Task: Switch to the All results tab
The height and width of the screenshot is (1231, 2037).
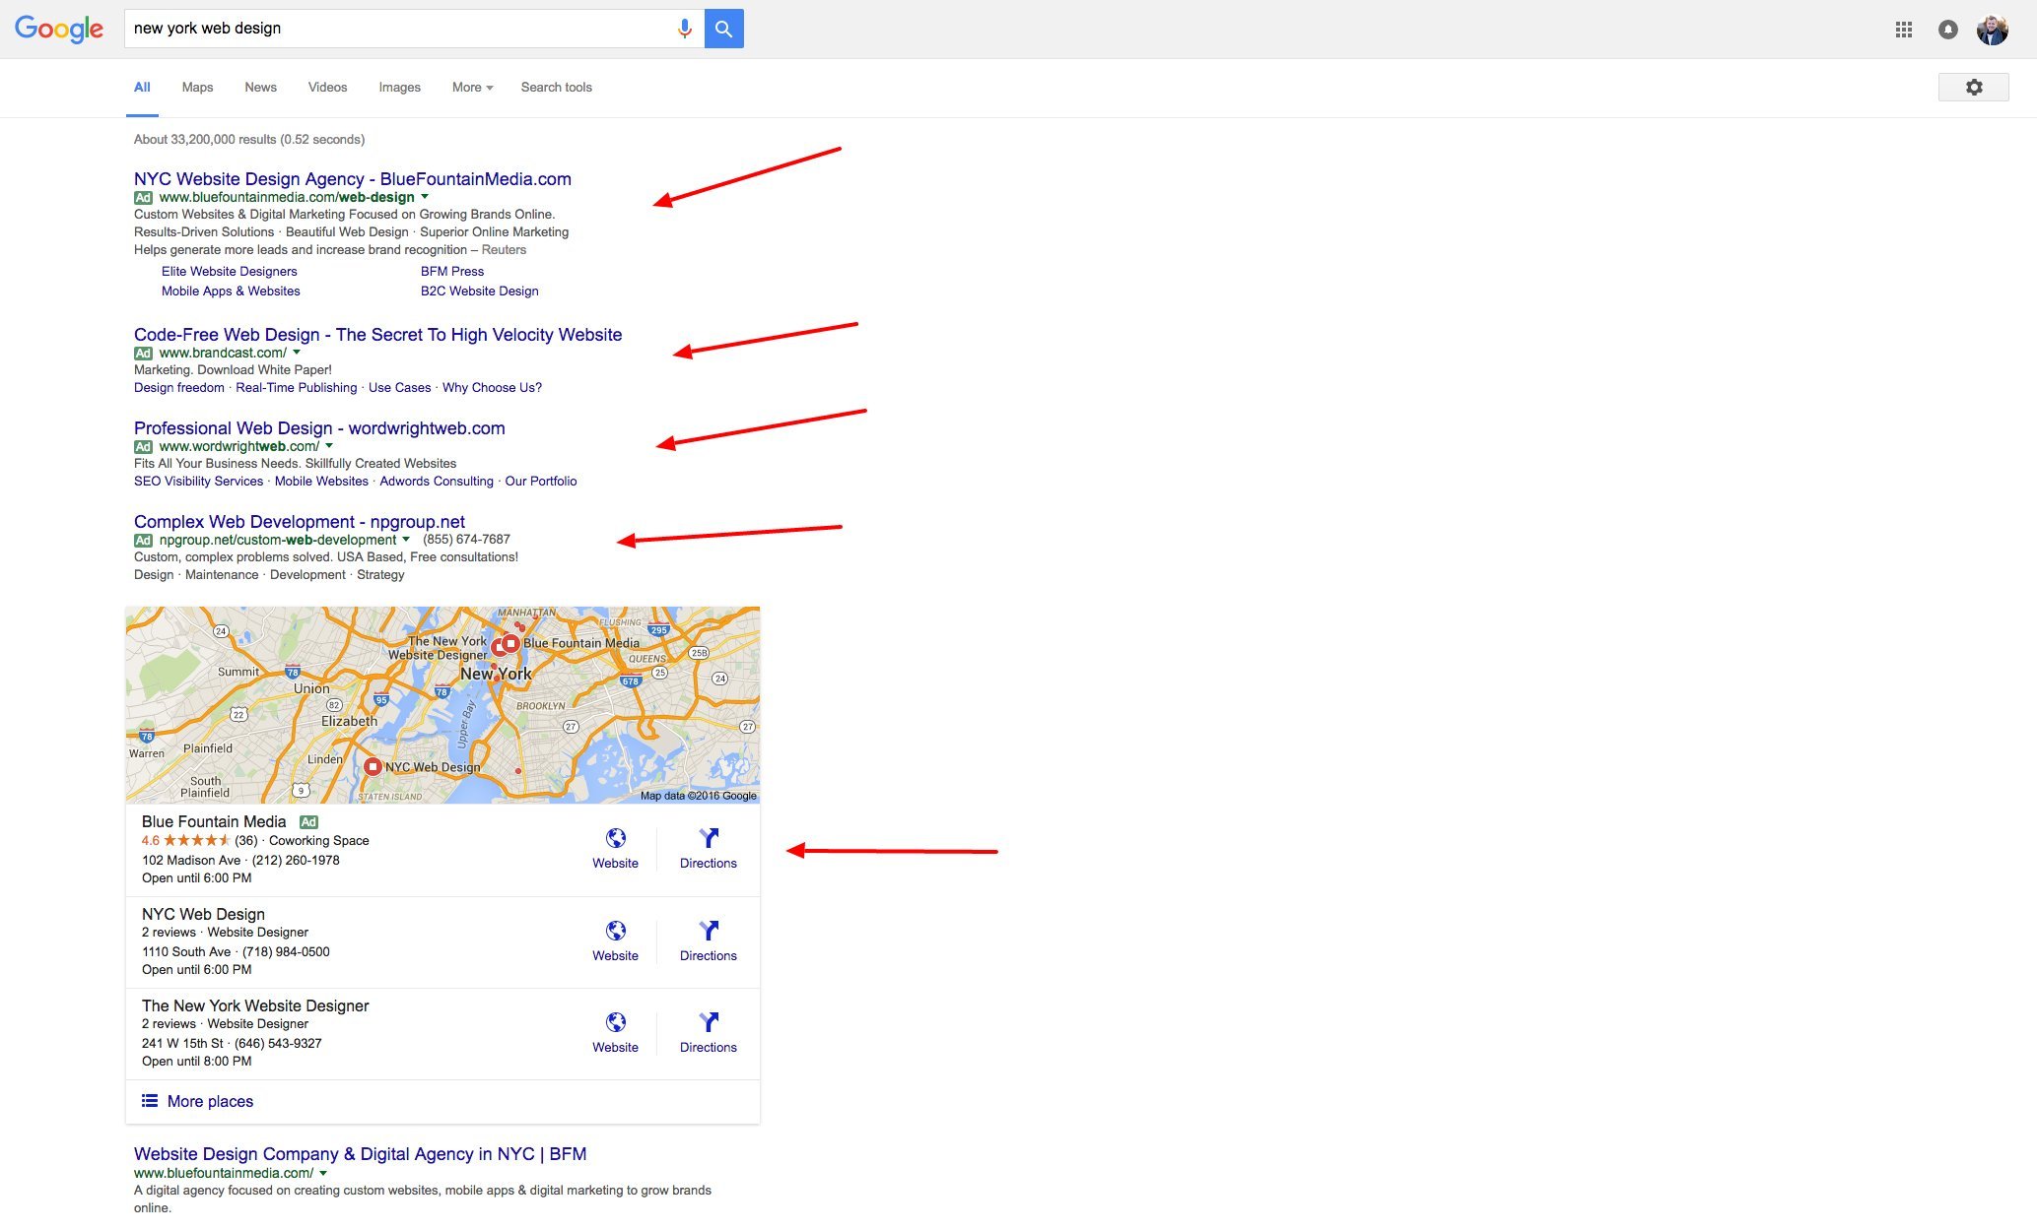Action: pyautogui.click(x=142, y=87)
